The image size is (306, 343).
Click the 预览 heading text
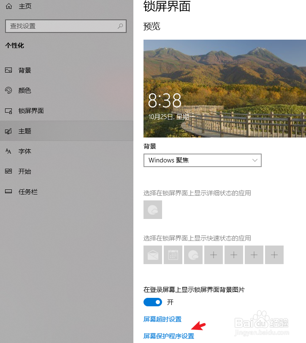(x=152, y=27)
